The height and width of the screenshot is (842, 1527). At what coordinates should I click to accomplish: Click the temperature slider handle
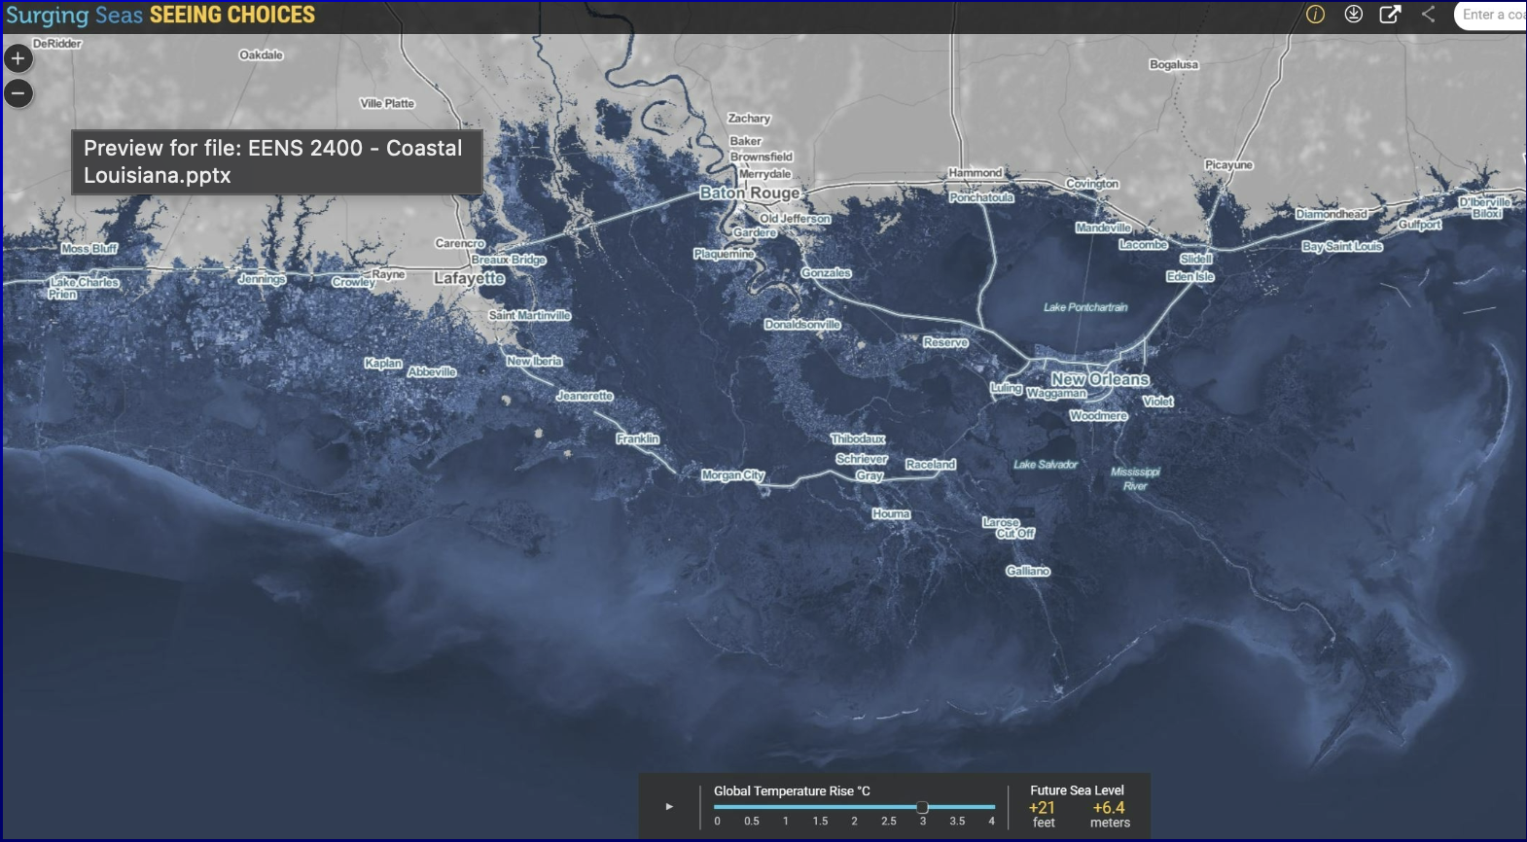pyautogui.click(x=922, y=807)
